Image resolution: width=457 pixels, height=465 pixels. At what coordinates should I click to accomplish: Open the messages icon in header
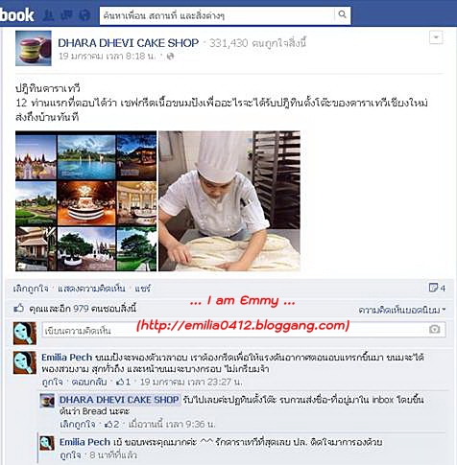(67, 15)
